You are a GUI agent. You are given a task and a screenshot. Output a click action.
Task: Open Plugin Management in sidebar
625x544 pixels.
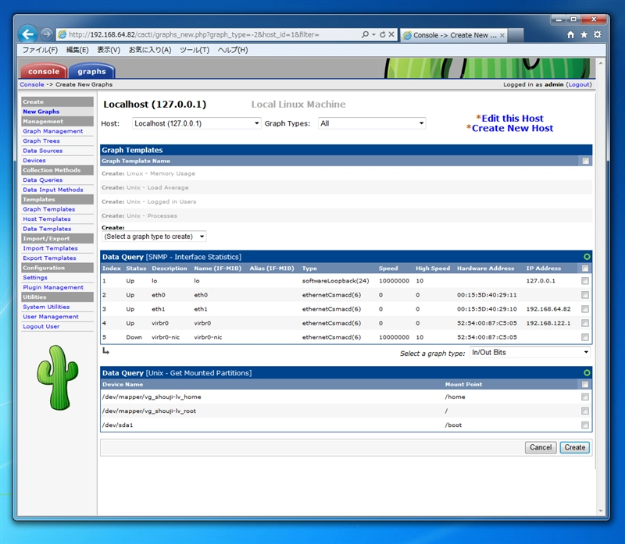point(53,287)
